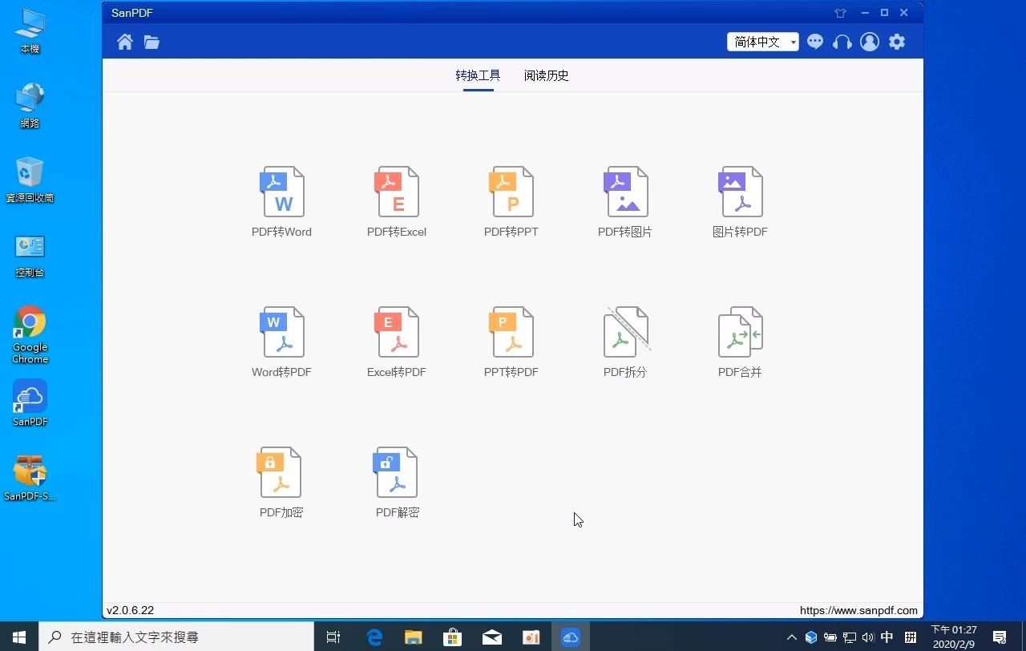
Task: Launch the PDF合并 merge tool
Action: [x=740, y=342]
